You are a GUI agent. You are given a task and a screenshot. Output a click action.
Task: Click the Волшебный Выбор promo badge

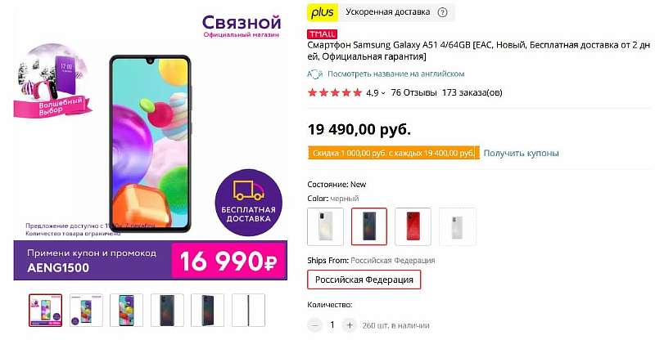tap(53, 82)
